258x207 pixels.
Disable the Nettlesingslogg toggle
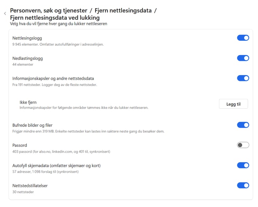243,38
